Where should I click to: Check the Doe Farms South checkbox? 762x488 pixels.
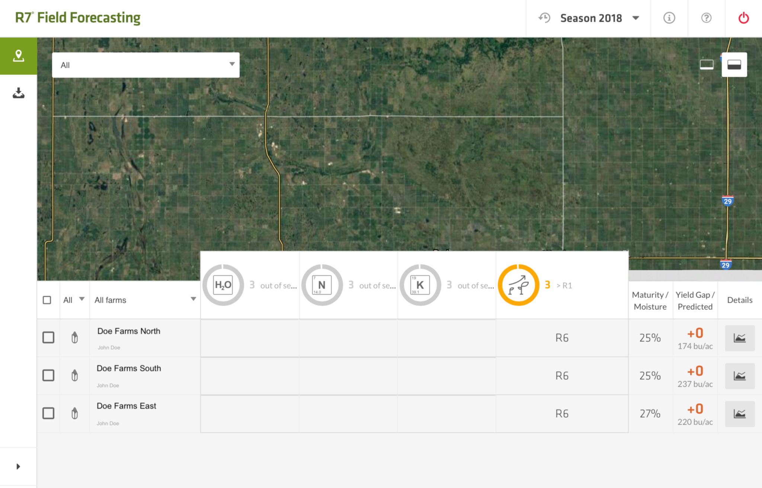48,375
